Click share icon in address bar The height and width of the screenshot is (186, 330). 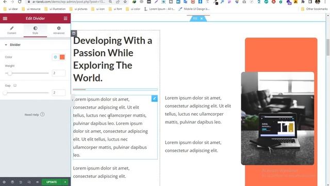(118, 2)
